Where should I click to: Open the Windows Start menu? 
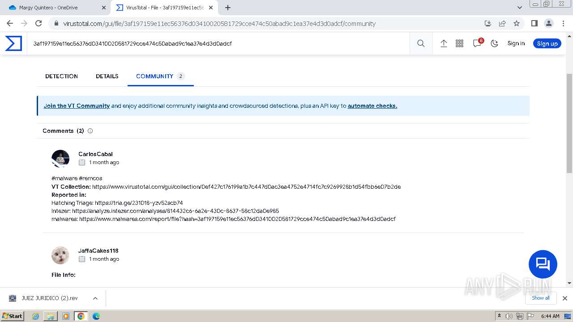tap(13, 316)
